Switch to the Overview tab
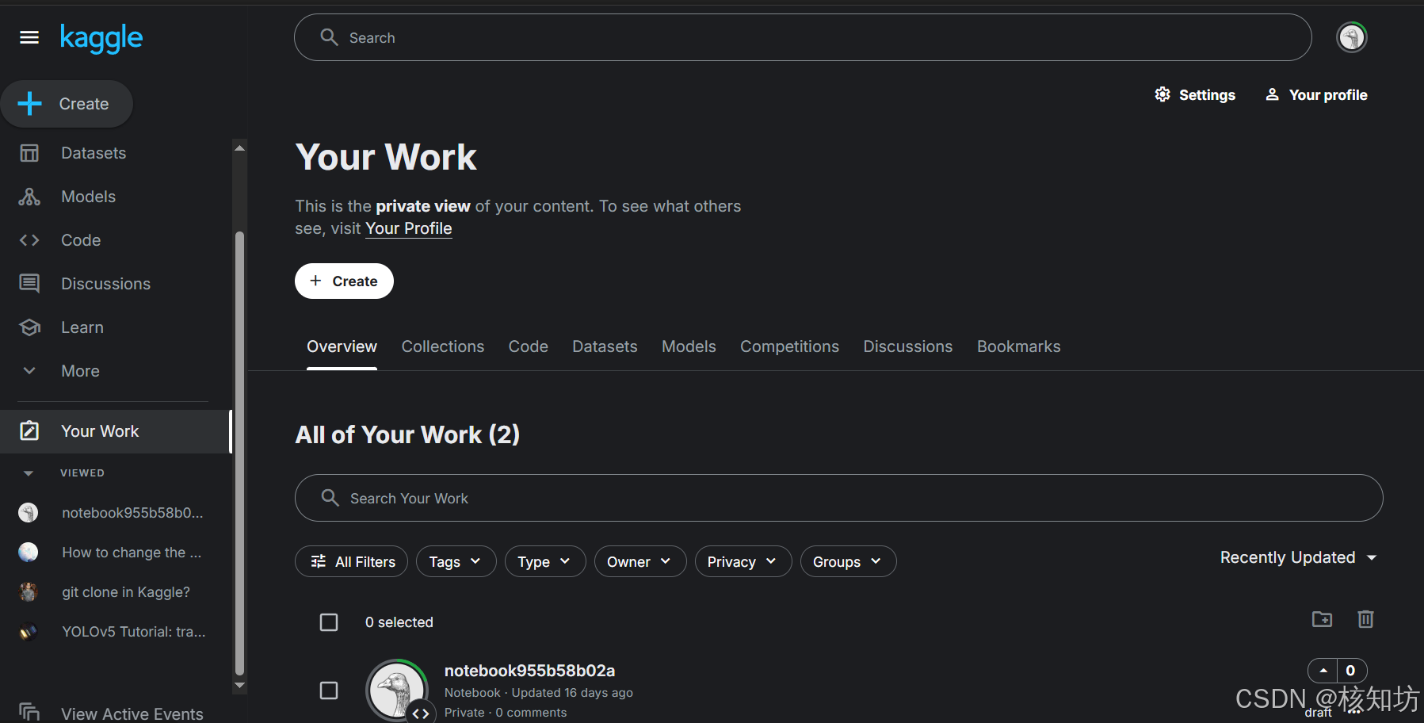Viewport: 1424px width, 723px height. [x=342, y=346]
